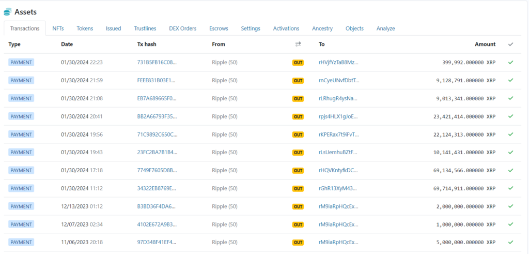
Task: Click PAYMENT badge on 01/30/2024 22:23 row
Action: [x=21, y=63]
